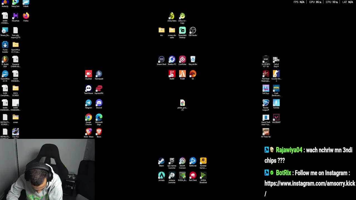
Task: Open NVIDIA Broadcast app
Action: click(x=203, y=178)
